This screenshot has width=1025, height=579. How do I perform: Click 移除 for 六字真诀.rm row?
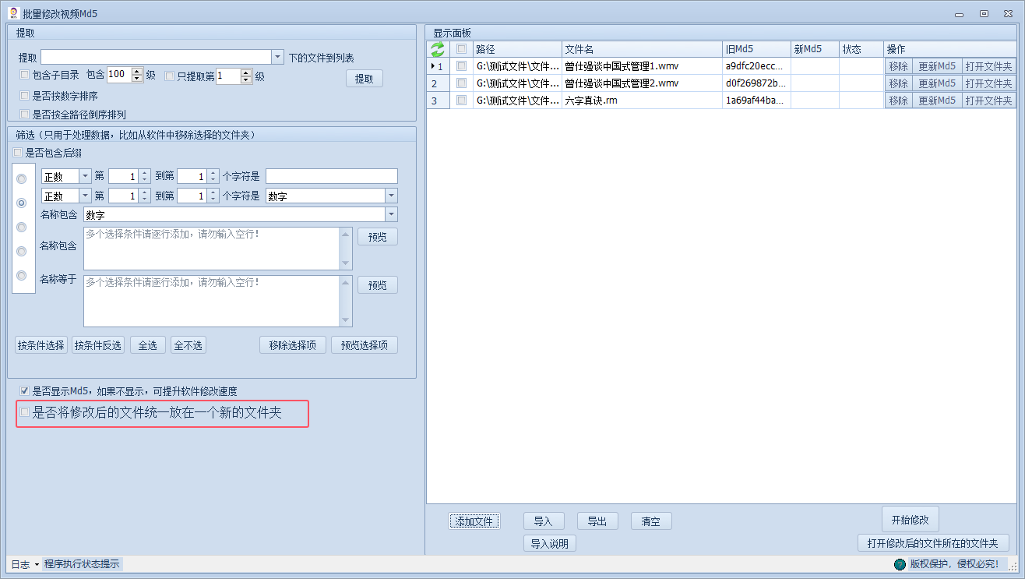click(x=898, y=101)
